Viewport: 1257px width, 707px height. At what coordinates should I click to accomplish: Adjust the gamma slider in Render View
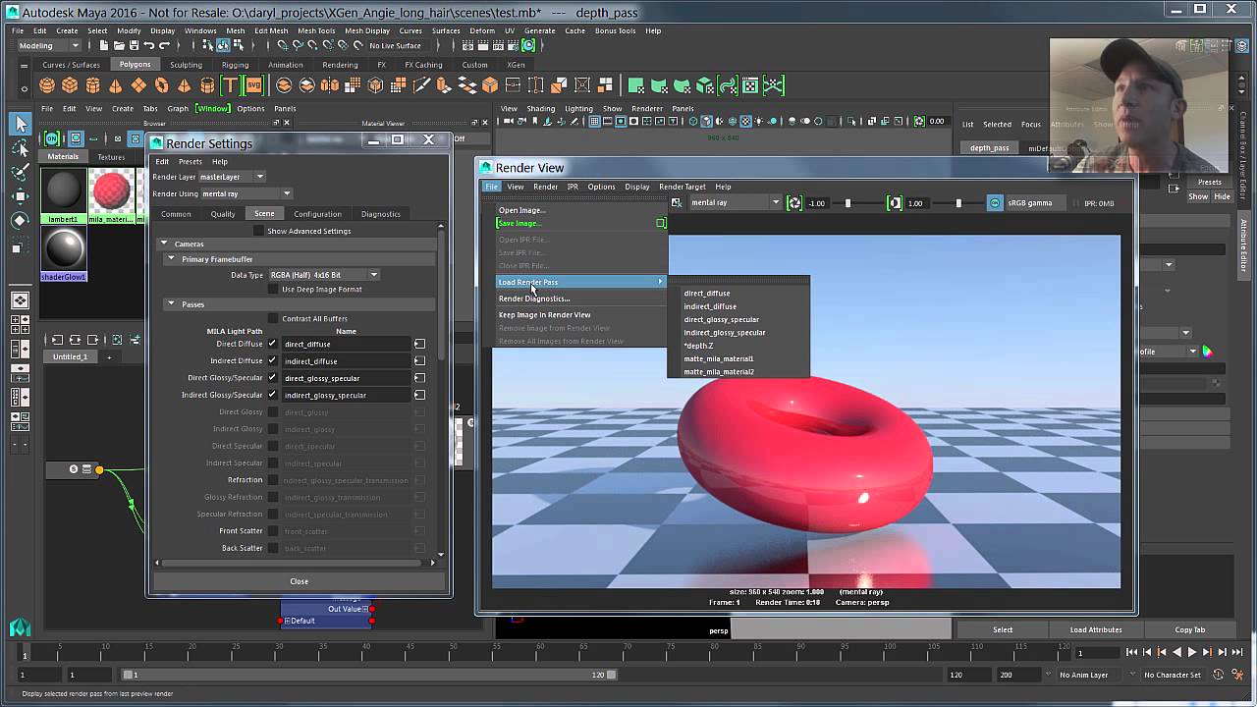pyautogui.click(x=958, y=203)
